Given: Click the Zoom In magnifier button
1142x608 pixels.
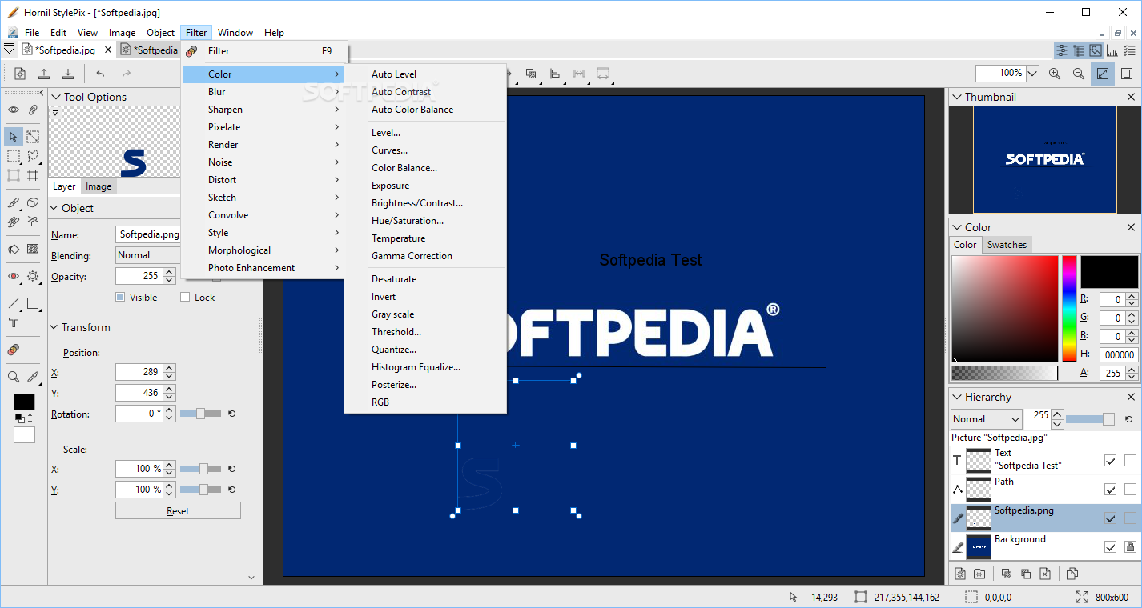Looking at the screenshot, I should [1055, 74].
